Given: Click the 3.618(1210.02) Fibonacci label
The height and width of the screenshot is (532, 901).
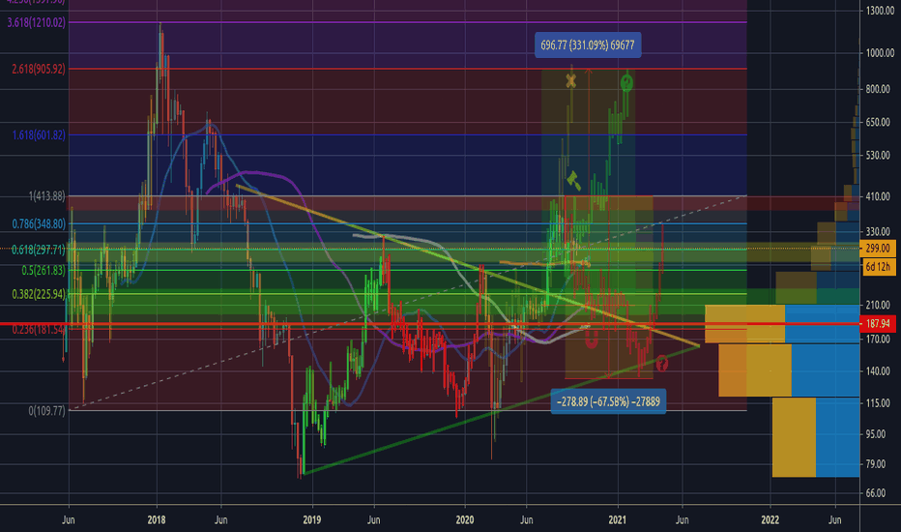Looking at the screenshot, I should tap(36, 22).
